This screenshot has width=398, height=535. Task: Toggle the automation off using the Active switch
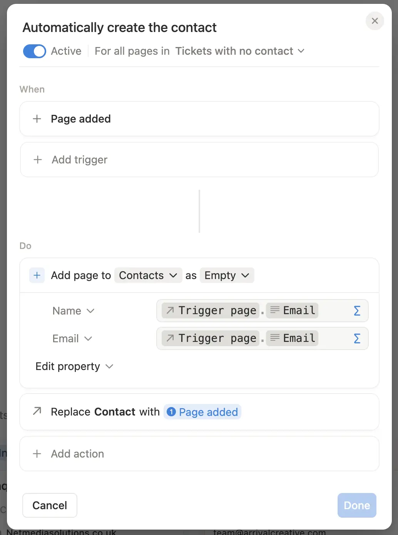point(34,51)
